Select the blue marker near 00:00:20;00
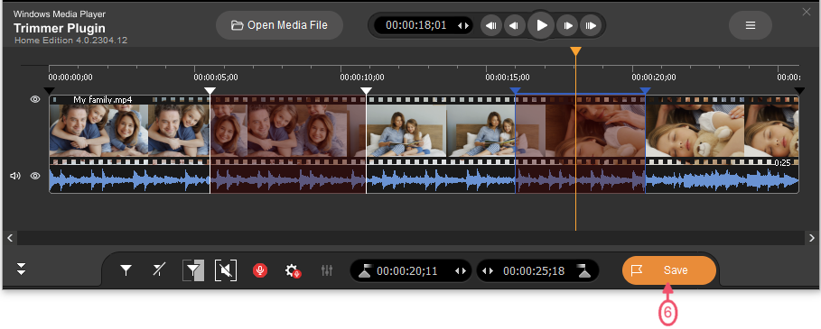821x329 pixels. [x=645, y=91]
